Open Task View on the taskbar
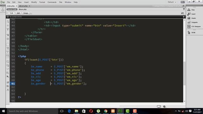This screenshot has height=114, width=203. [x=62, y=111]
